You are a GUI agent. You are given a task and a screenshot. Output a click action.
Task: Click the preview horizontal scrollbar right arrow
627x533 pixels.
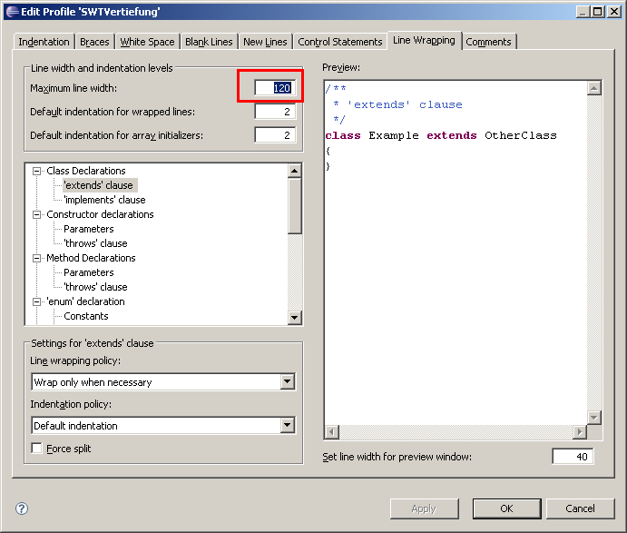[x=579, y=432]
